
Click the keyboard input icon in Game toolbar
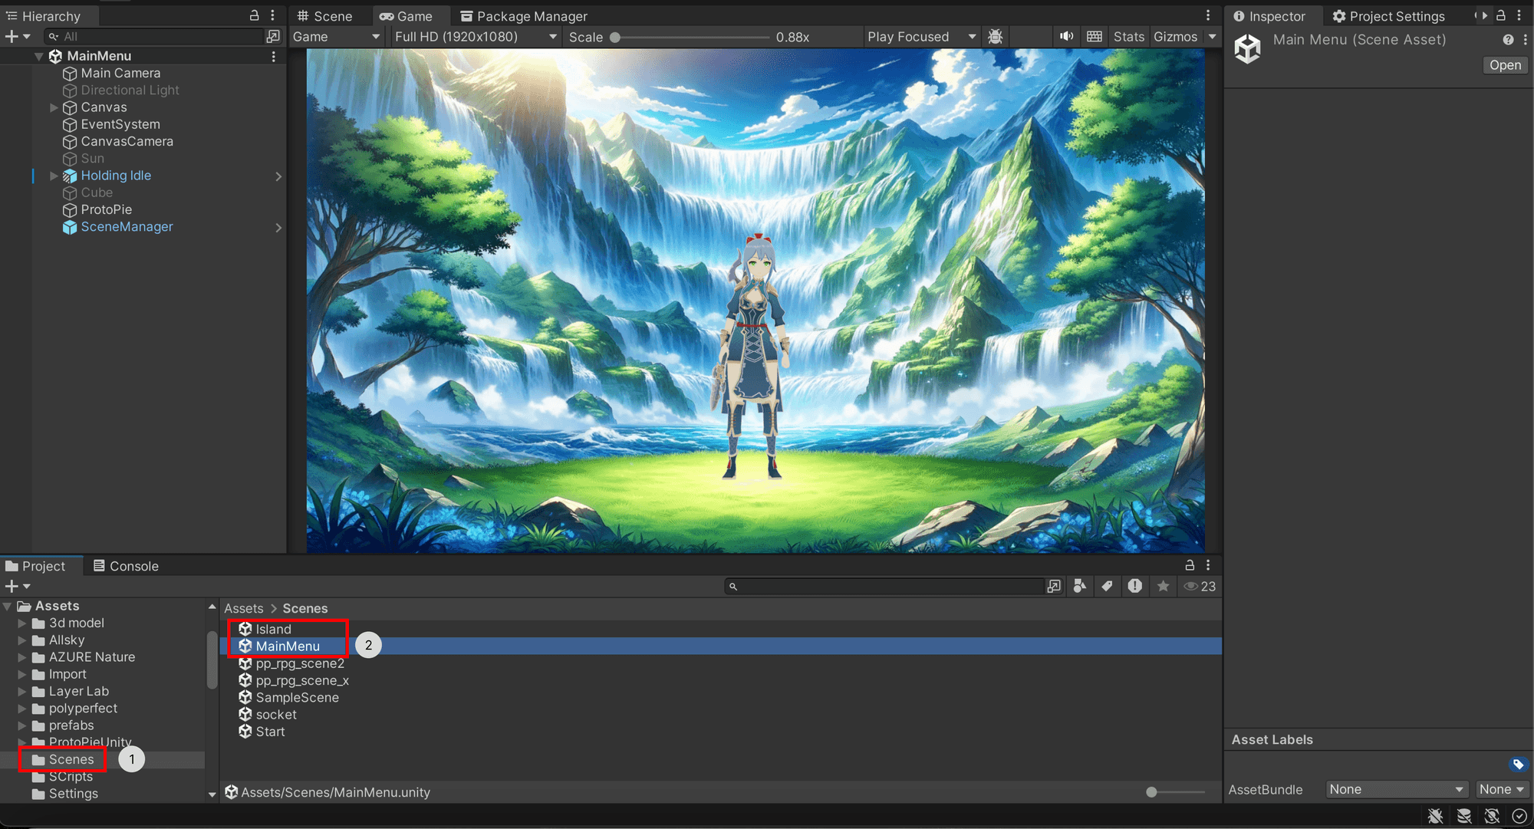(1095, 36)
